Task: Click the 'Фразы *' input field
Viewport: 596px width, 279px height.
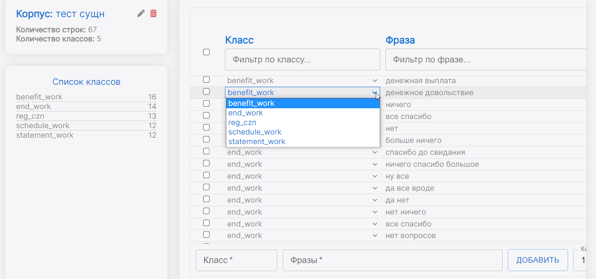Action: click(392, 260)
